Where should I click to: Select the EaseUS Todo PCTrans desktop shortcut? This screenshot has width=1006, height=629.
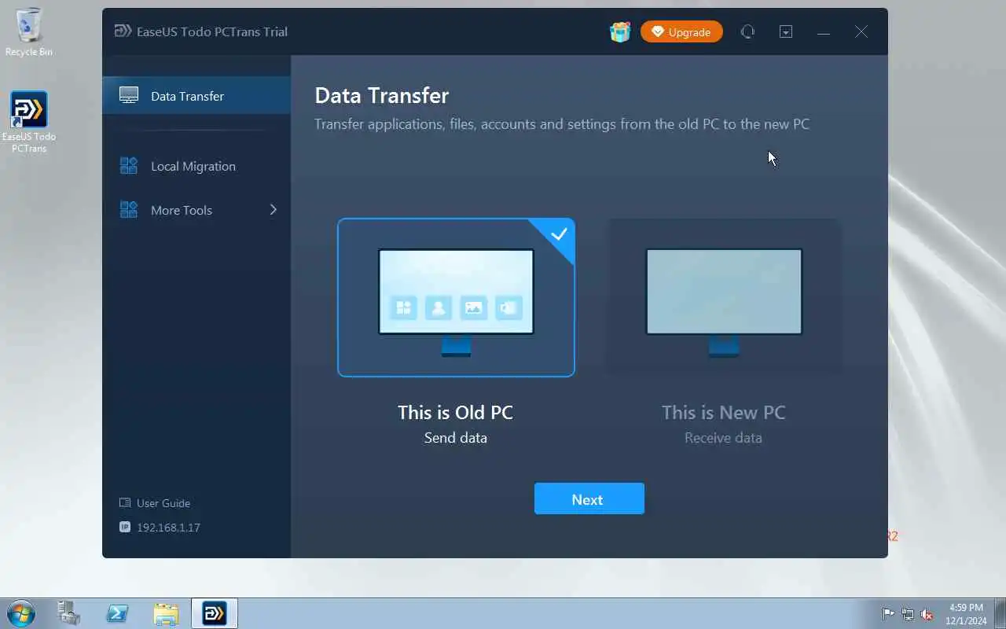[29, 122]
